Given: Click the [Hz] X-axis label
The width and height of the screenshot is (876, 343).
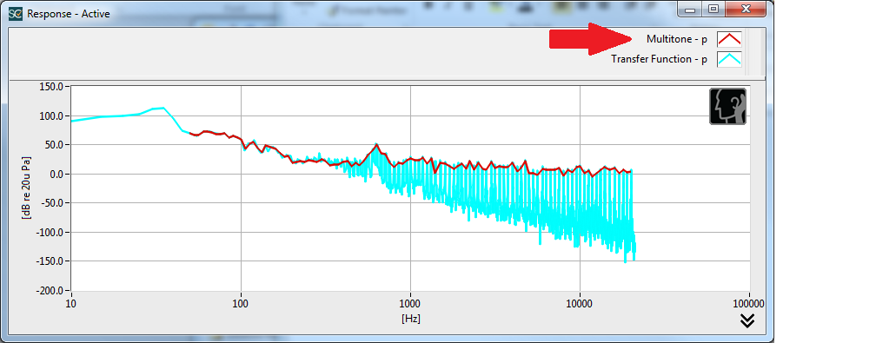Looking at the screenshot, I should coord(410,319).
